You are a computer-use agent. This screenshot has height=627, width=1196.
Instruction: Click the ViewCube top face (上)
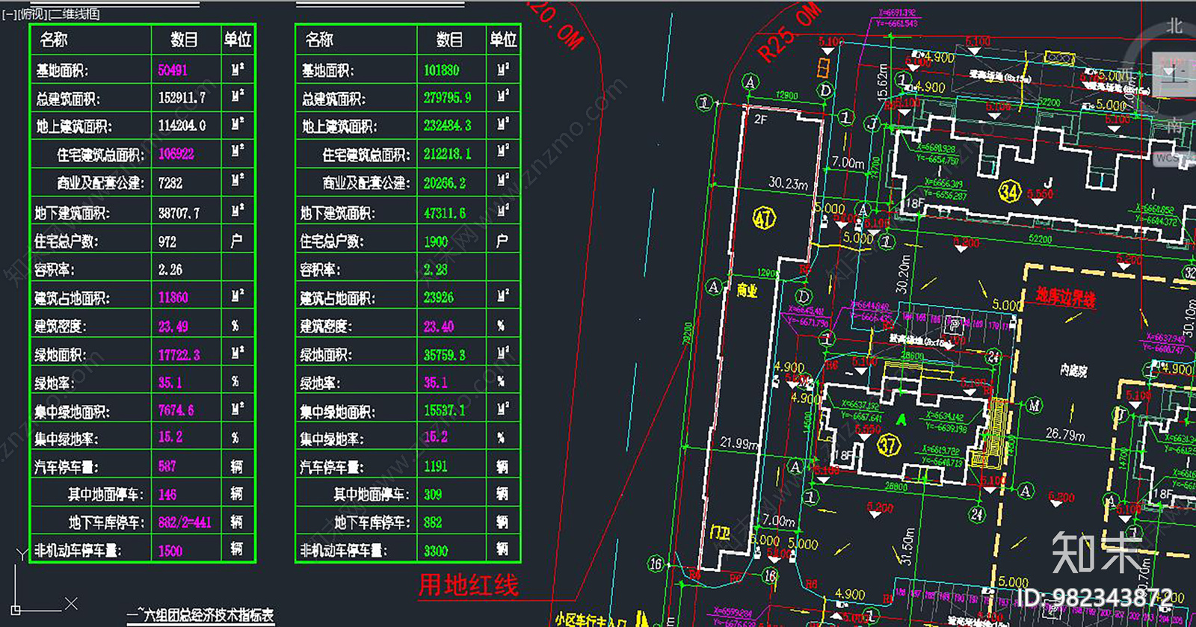coord(1174,74)
